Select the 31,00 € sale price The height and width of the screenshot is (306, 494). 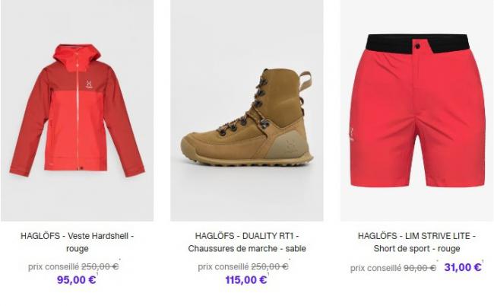click(463, 267)
